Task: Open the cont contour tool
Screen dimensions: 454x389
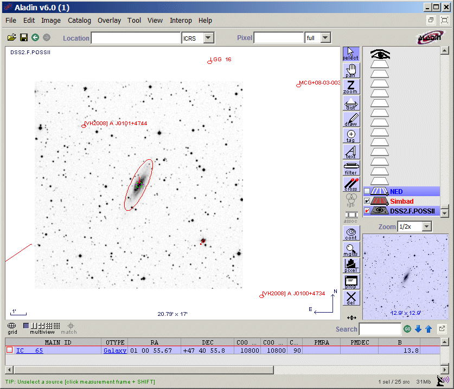Action: click(351, 233)
